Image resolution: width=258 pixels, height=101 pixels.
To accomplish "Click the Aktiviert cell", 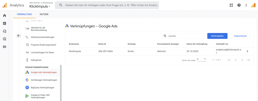I will point(162,51).
